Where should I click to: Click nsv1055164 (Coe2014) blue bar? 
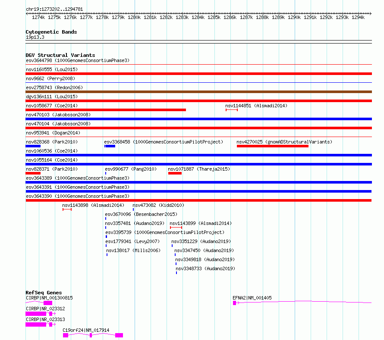198,164
